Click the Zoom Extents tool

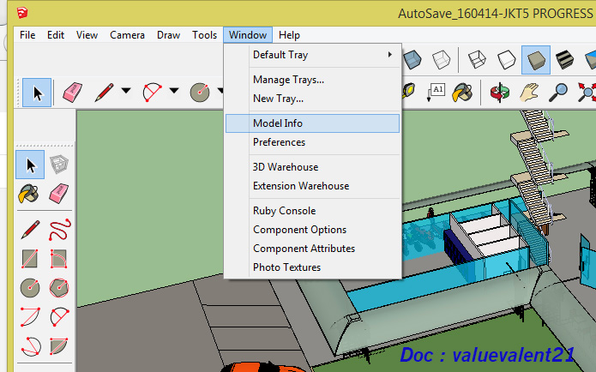(x=587, y=93)
